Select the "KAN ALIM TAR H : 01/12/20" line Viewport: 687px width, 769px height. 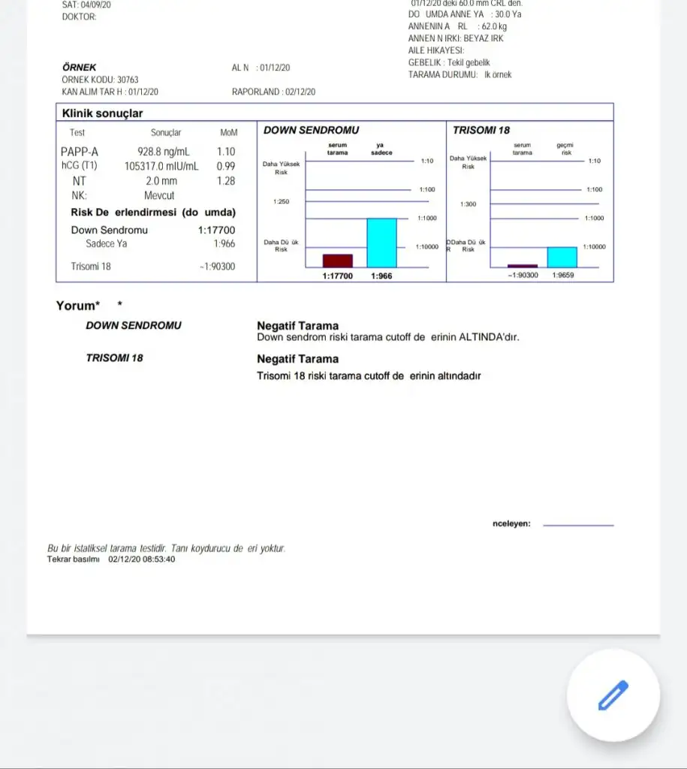110,92
